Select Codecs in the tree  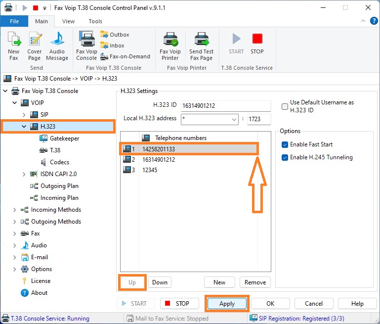pos(55,162)
